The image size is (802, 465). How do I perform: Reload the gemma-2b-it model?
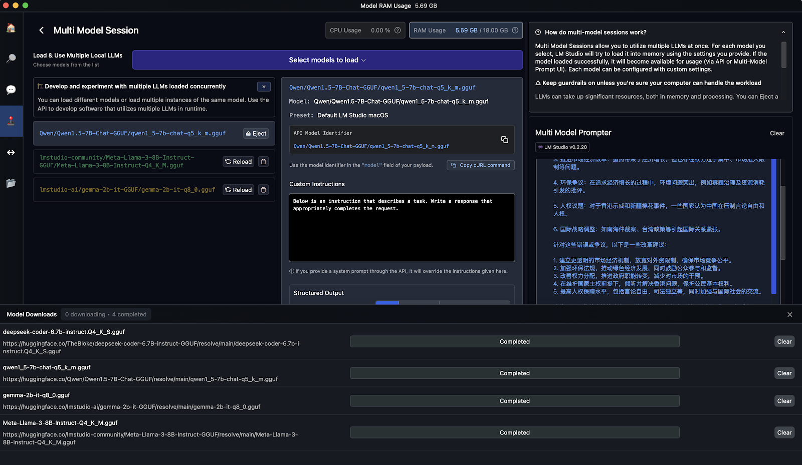(x=239, y=190)
